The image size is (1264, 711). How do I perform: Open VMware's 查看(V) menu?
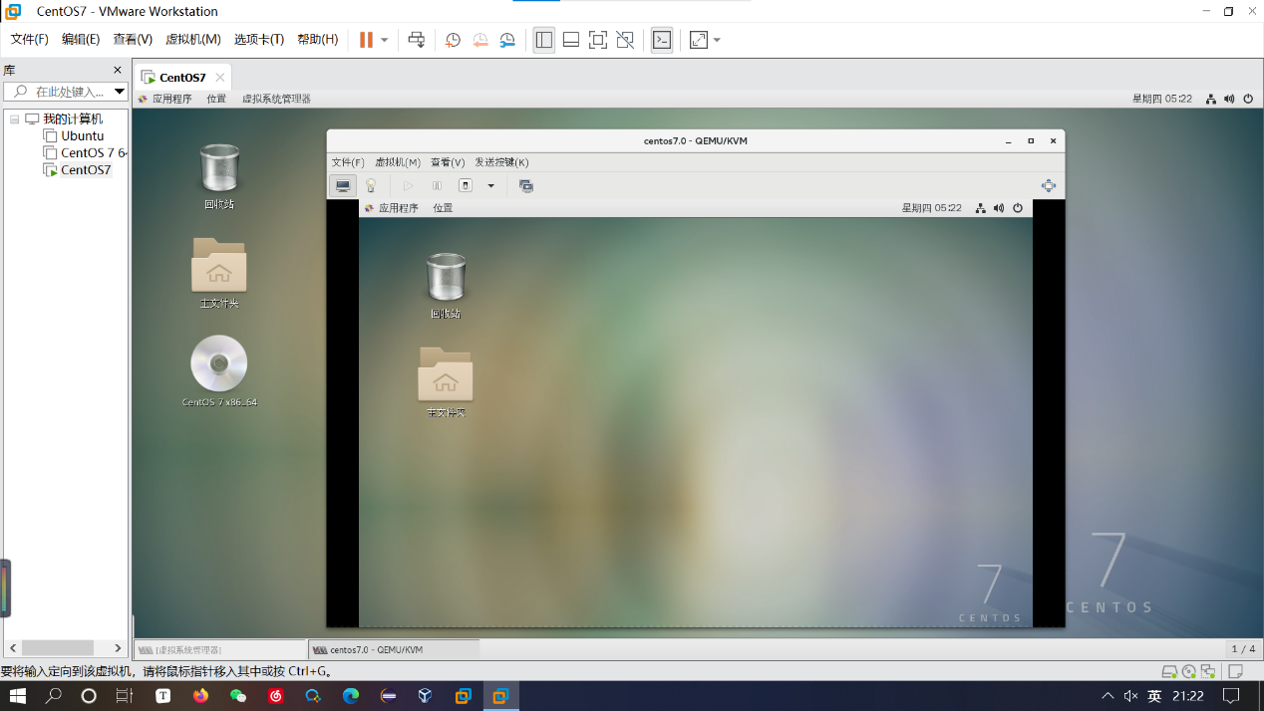(x=133, y=40)
